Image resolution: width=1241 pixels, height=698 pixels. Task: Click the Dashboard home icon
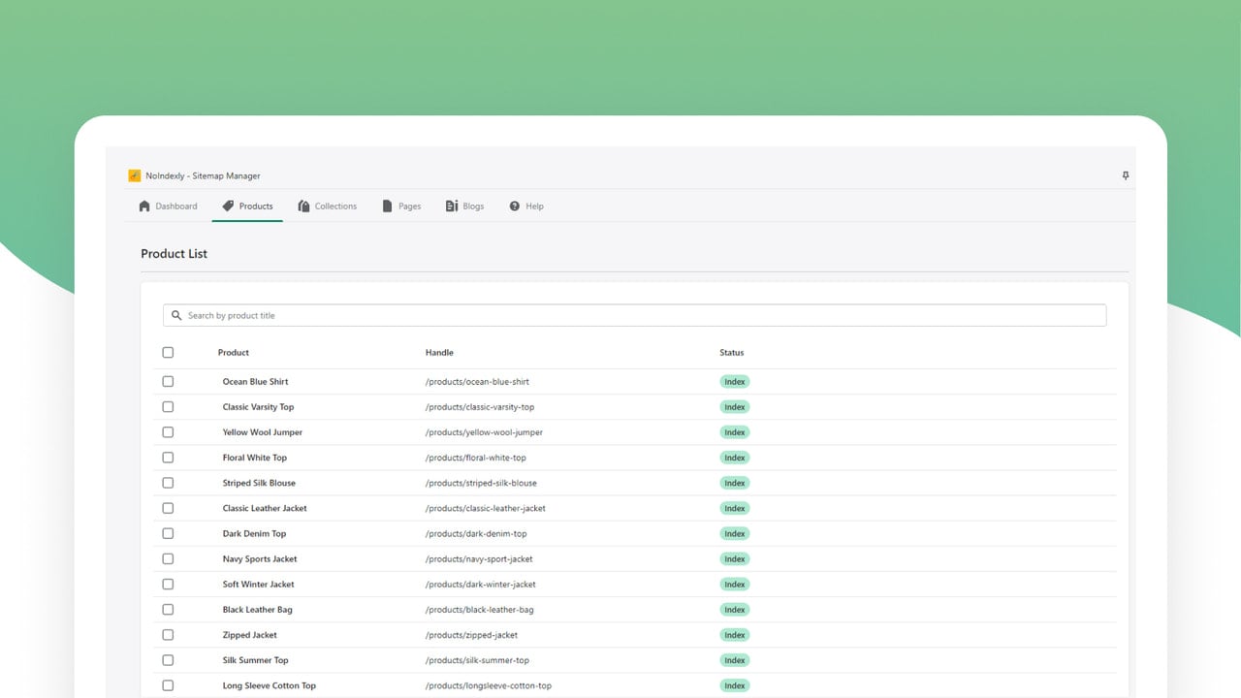click(144, 206)
